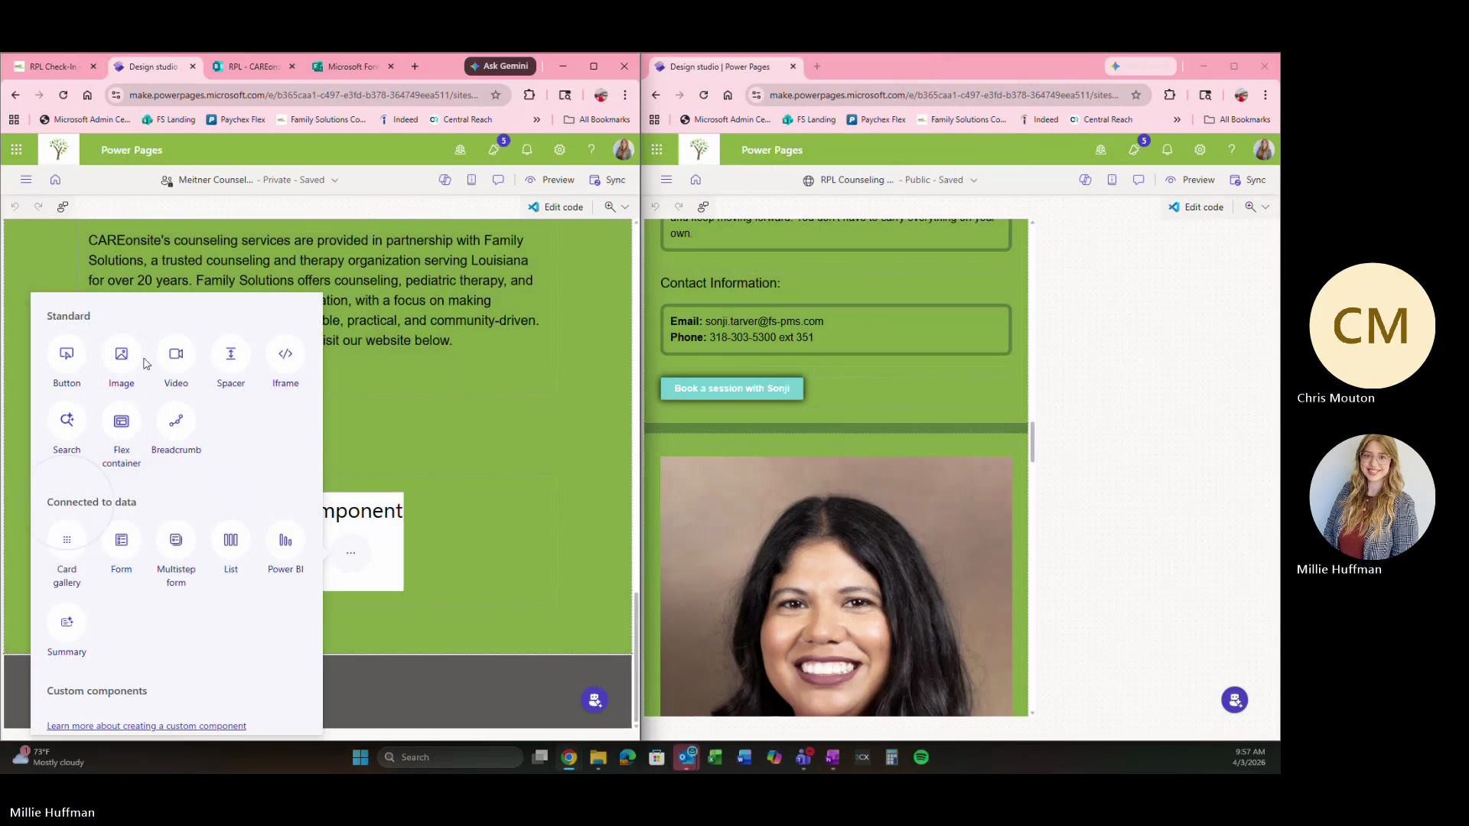Open bell notifications in left Power Pages
This screenshot has height=826, width=1469.
click(527, 150)
